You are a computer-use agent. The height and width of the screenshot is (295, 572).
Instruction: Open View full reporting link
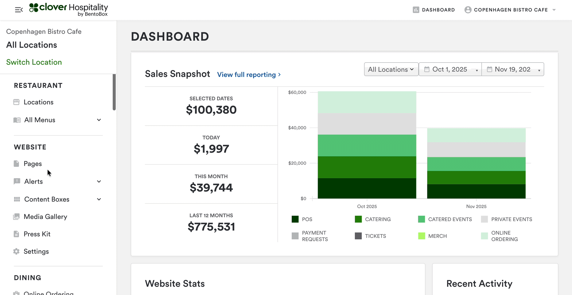pos(249,75)
